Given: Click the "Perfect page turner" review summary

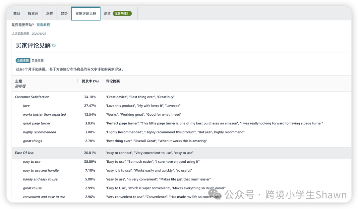Looking at the screenshot, I should point(122,123).
